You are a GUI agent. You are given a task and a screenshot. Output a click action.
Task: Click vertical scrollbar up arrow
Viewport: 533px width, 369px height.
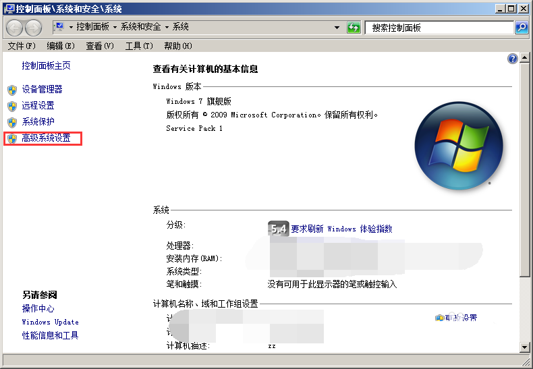tap(524, 58)
